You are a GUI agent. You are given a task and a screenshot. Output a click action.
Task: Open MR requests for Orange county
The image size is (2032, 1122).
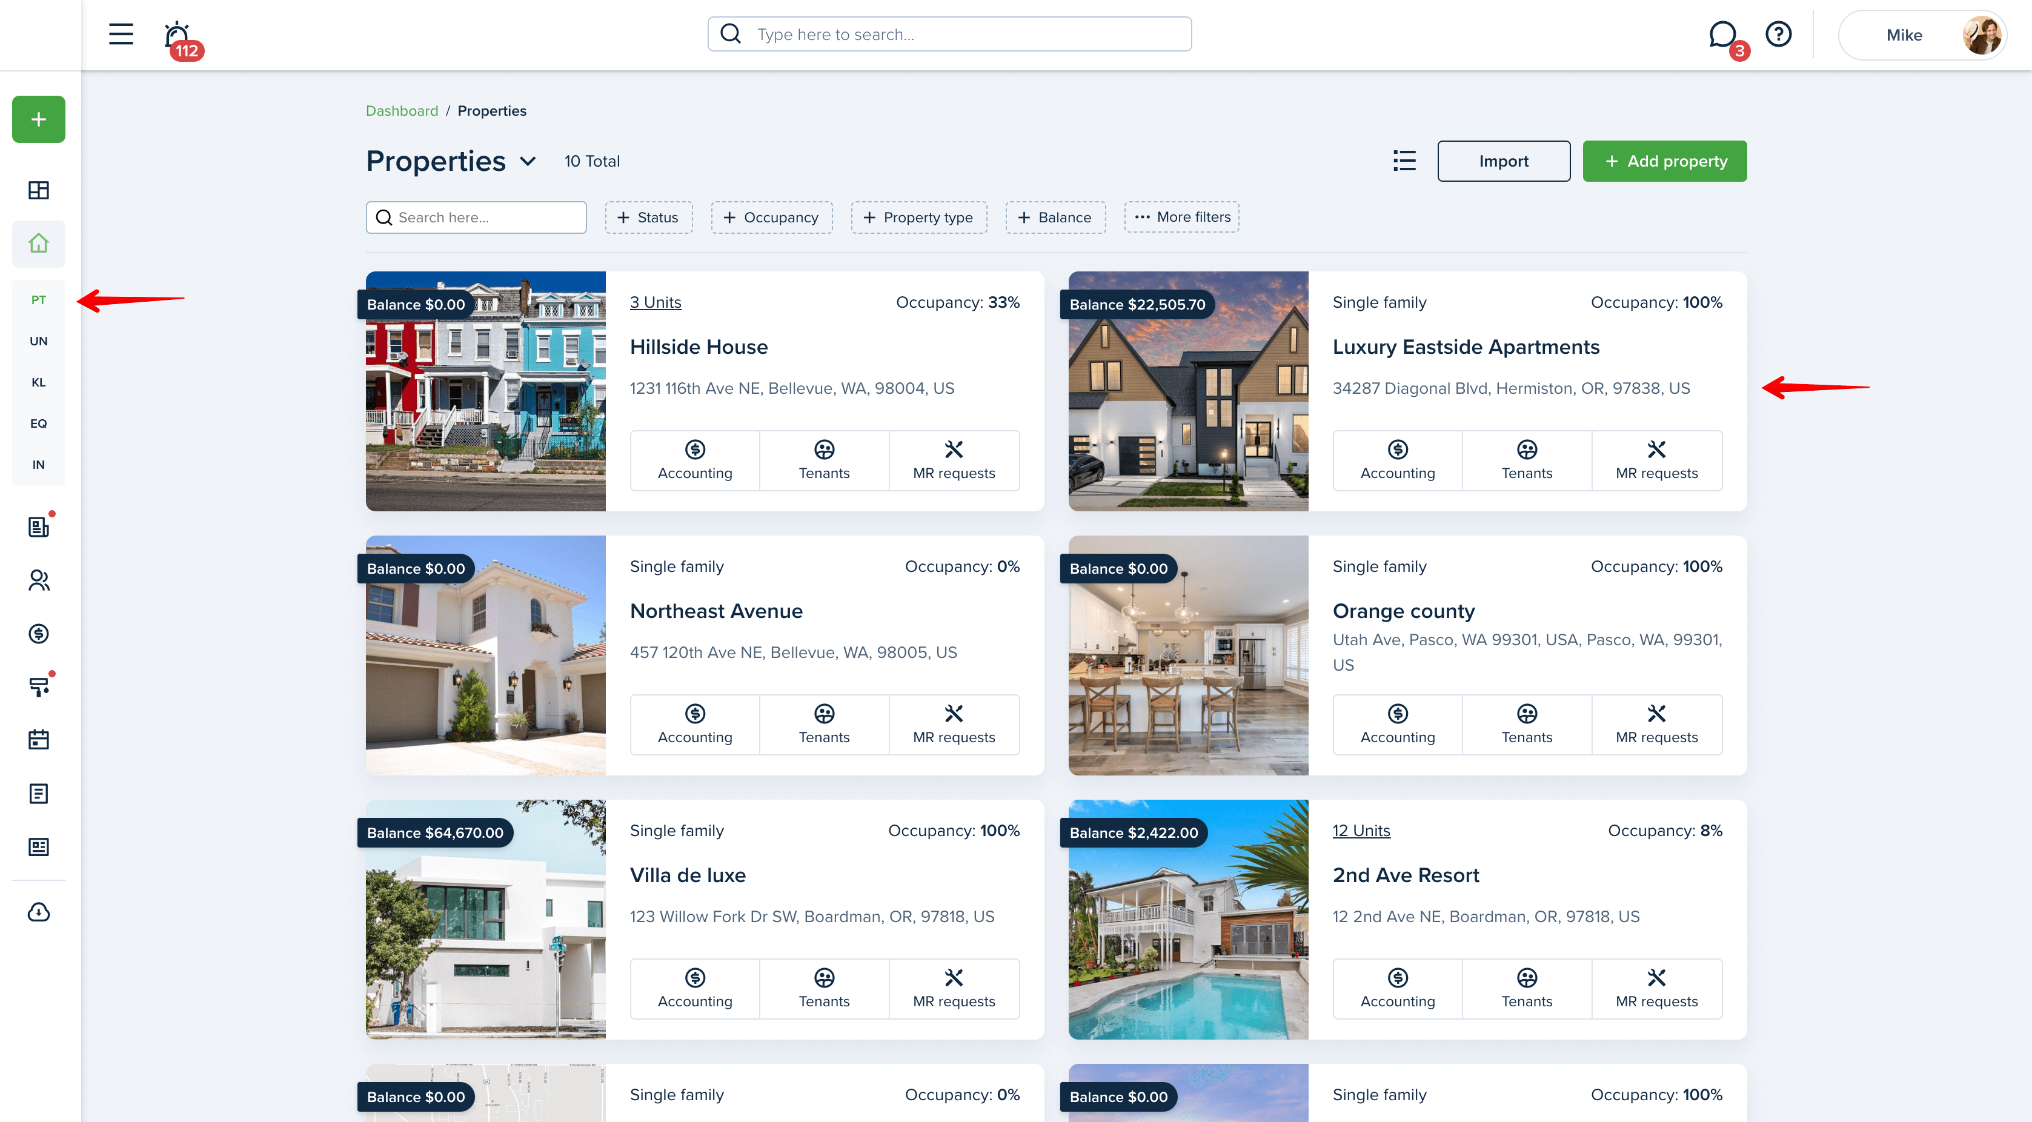click(x=1658, y=725)
